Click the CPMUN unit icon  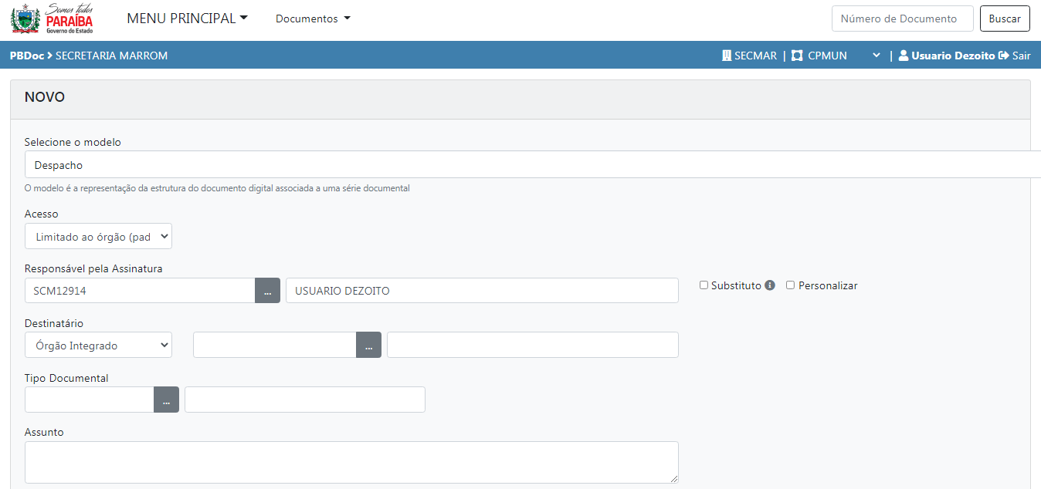coord(797,56)
